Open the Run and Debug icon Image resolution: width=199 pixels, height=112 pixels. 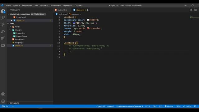[3, 31]
